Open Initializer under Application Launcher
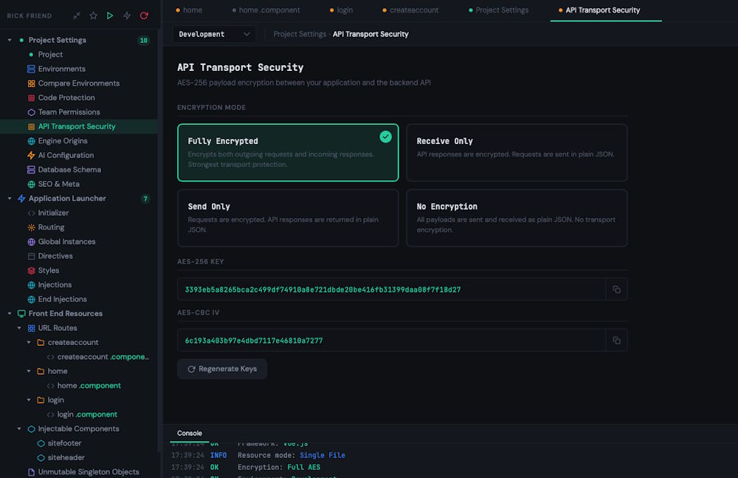This screenshot has height=478, width=738. pos(53,213)
